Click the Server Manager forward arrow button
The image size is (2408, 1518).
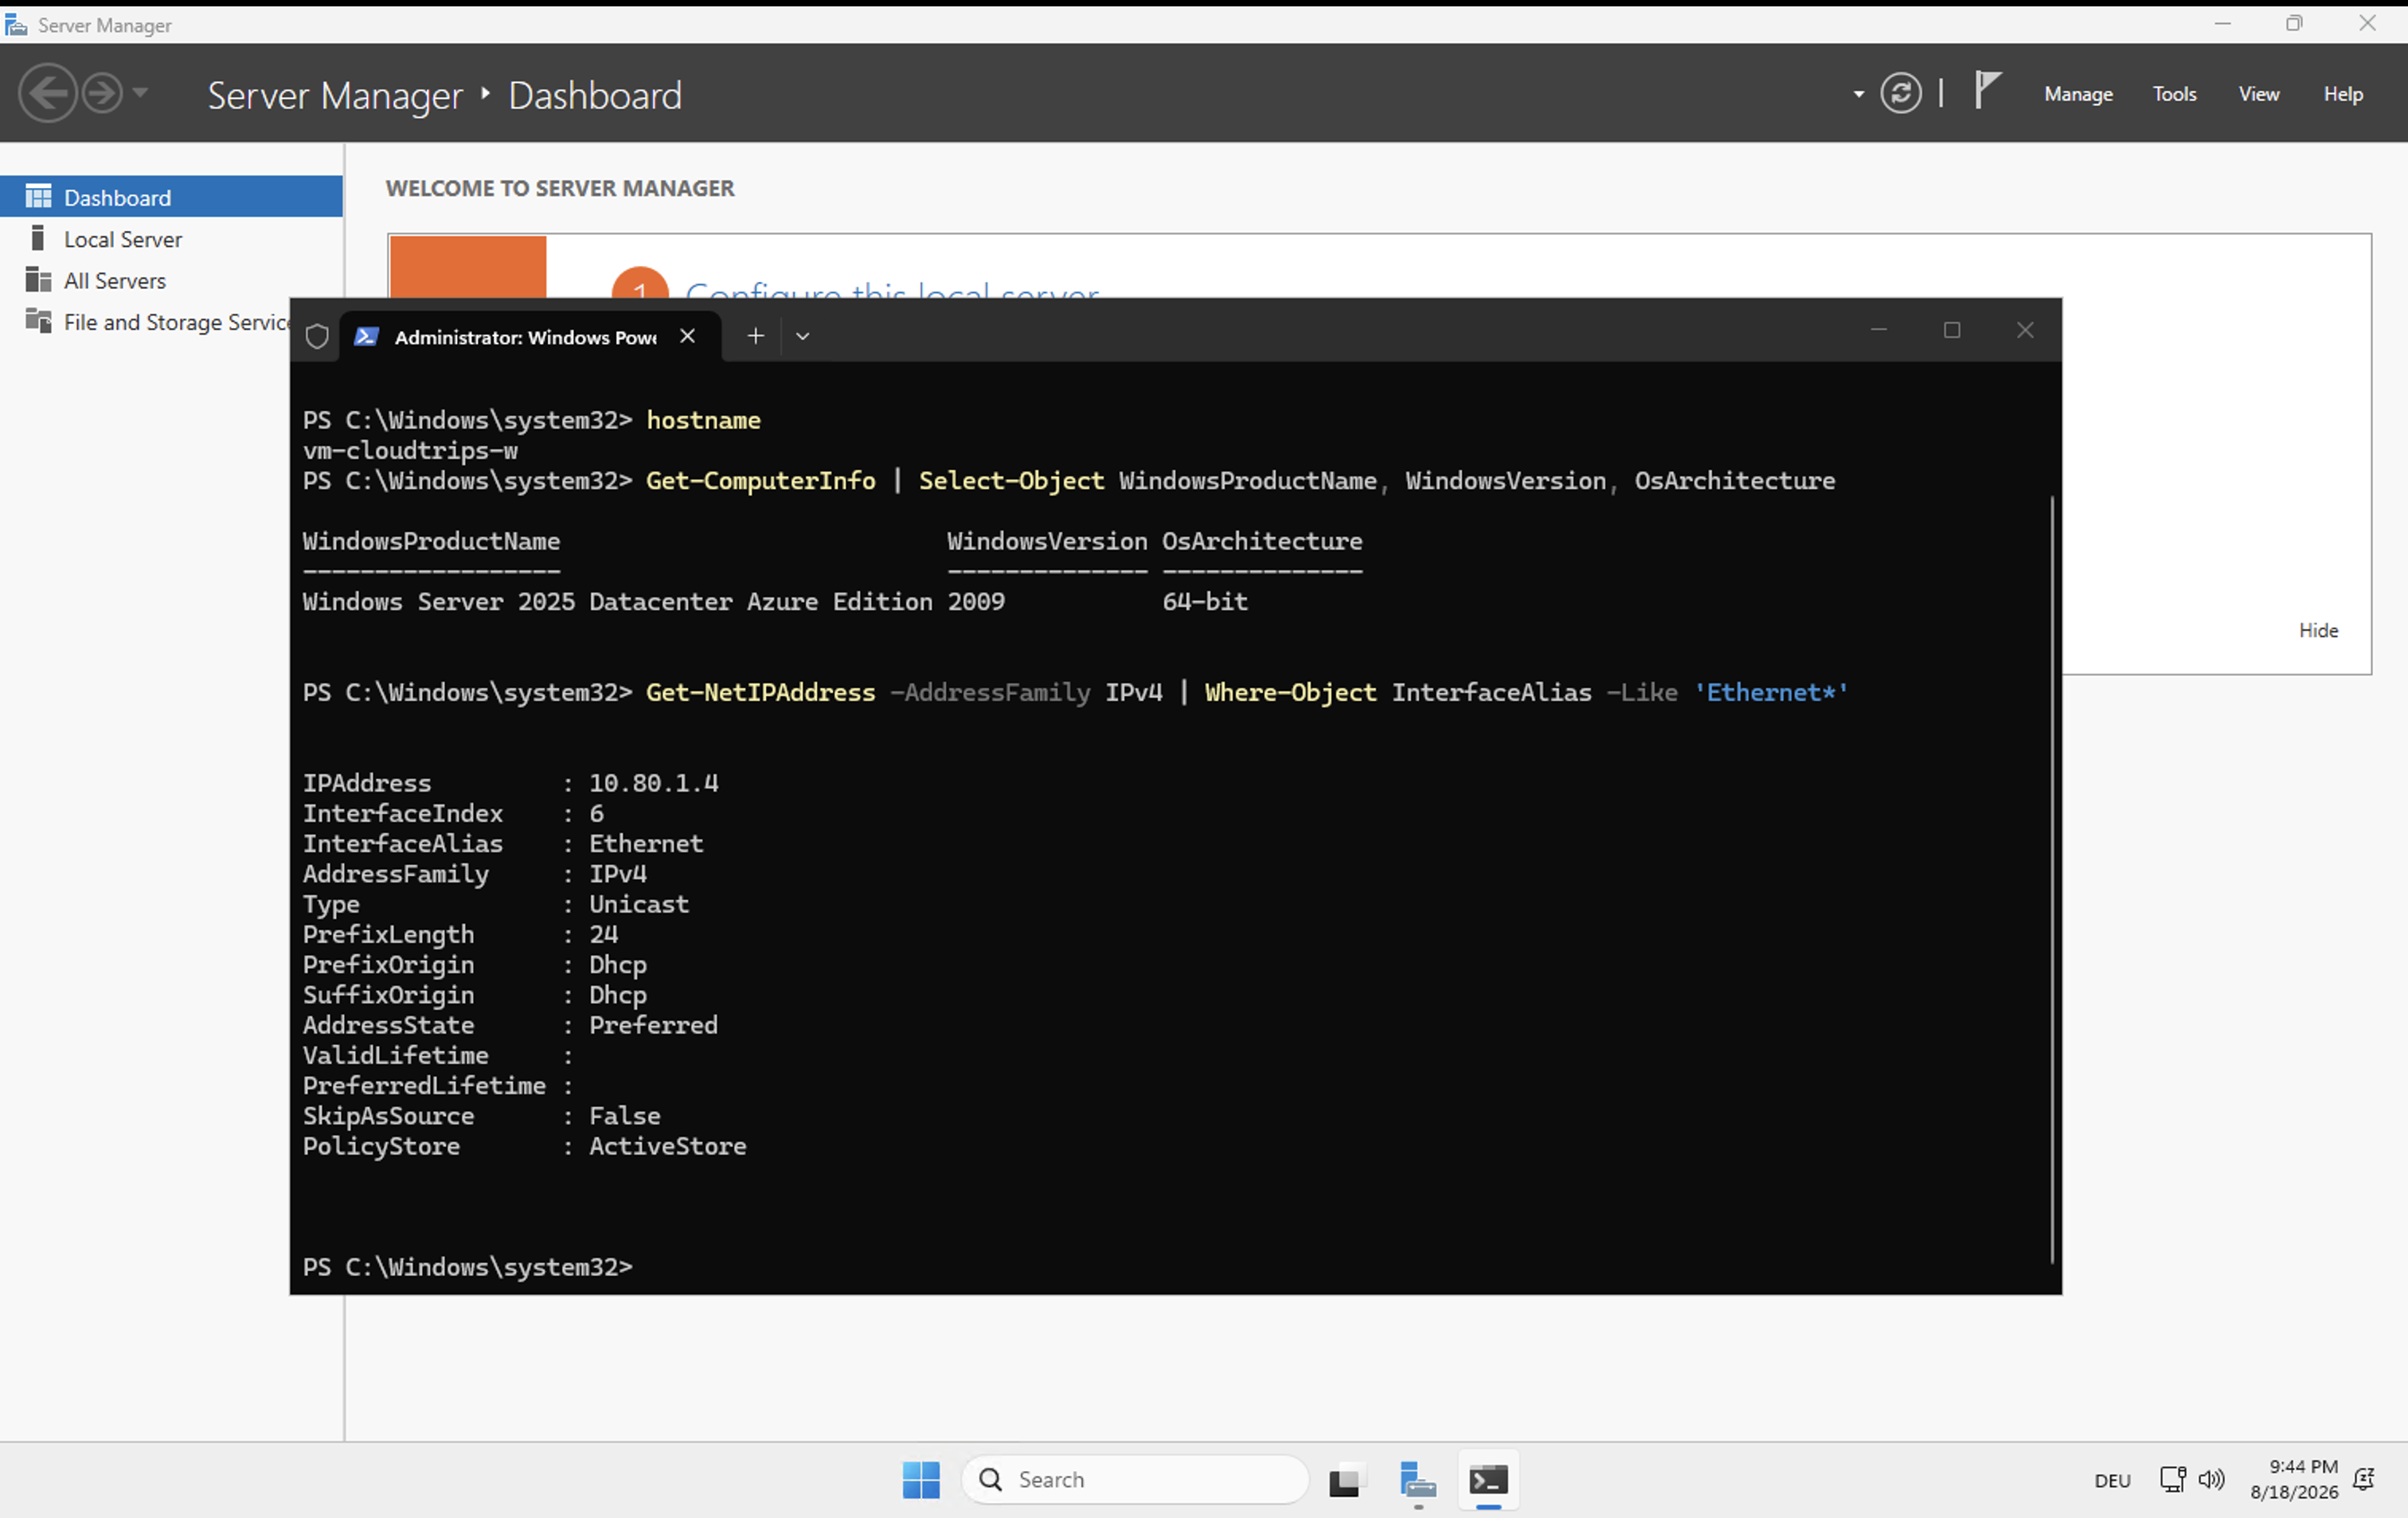[101, 94]
